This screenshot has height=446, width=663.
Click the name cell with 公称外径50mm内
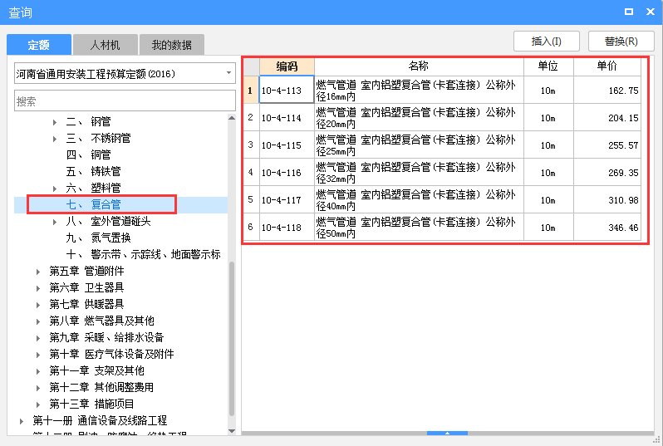419,227
